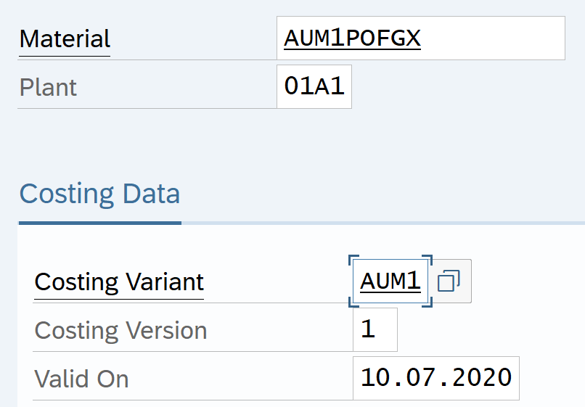Select the Valid On date field
This screenshot has width=585, height=407.
[436, 378]
